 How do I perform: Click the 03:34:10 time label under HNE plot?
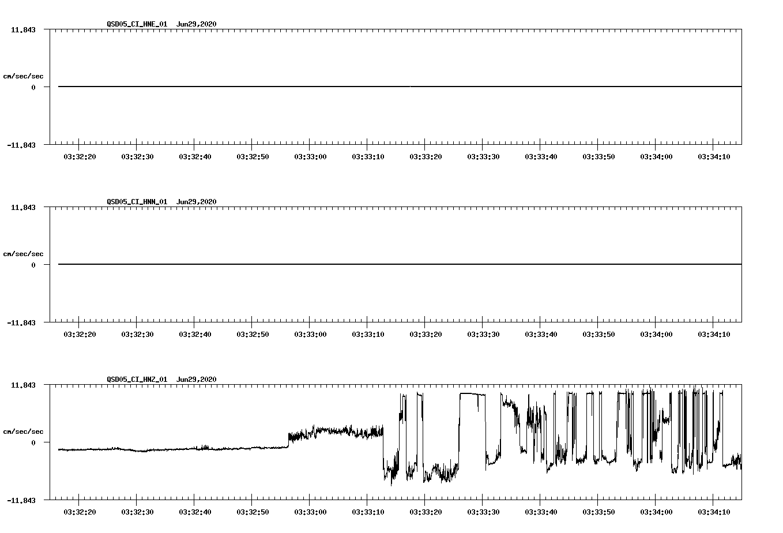pos(714,156)
